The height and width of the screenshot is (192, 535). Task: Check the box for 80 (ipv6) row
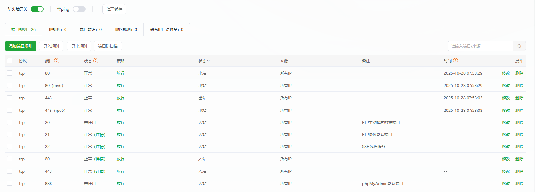tap(10, 85)
